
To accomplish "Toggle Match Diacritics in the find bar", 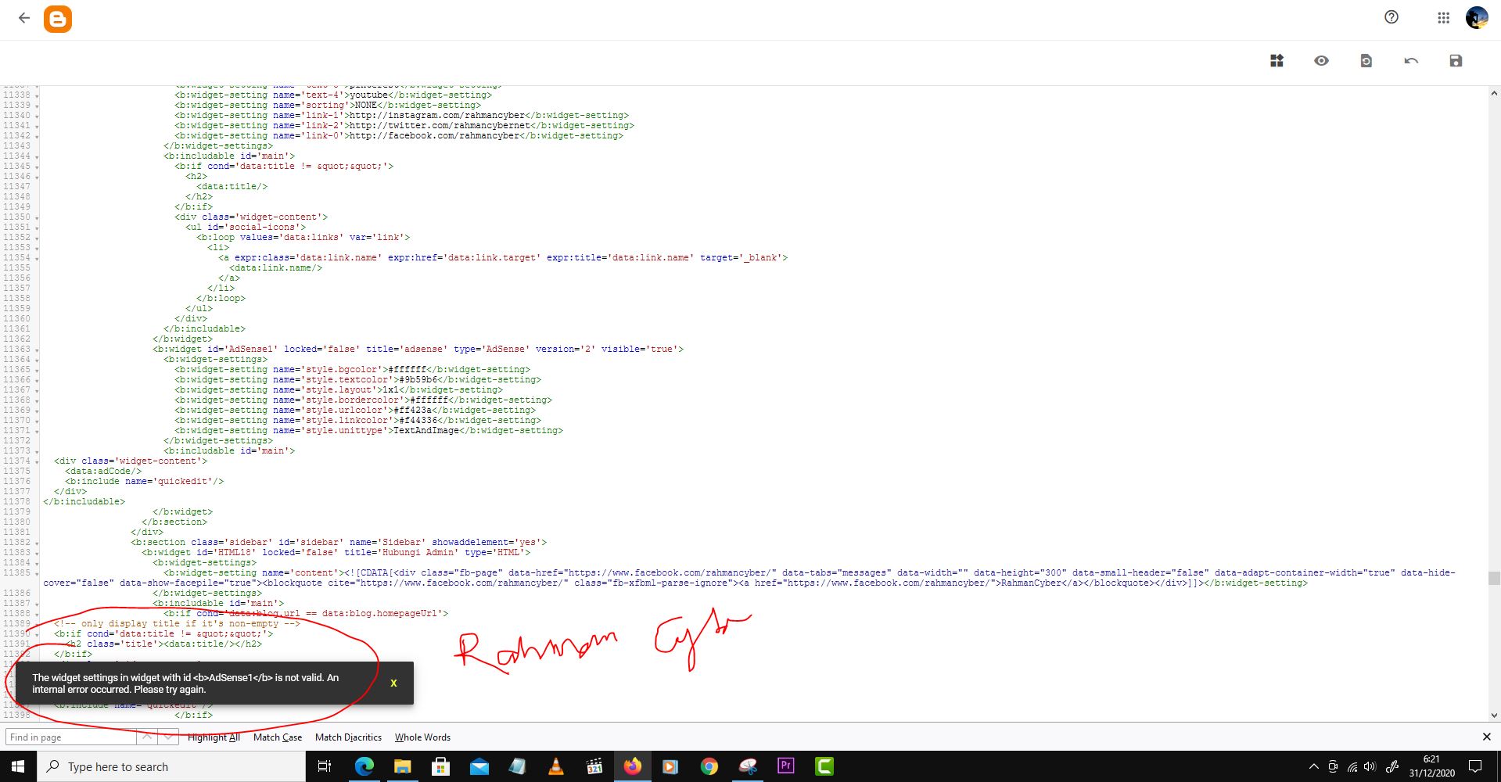I will pos(348,737).
